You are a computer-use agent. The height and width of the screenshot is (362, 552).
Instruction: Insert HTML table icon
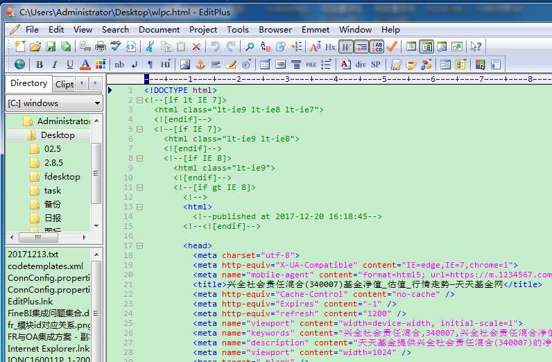coord(265,64)
